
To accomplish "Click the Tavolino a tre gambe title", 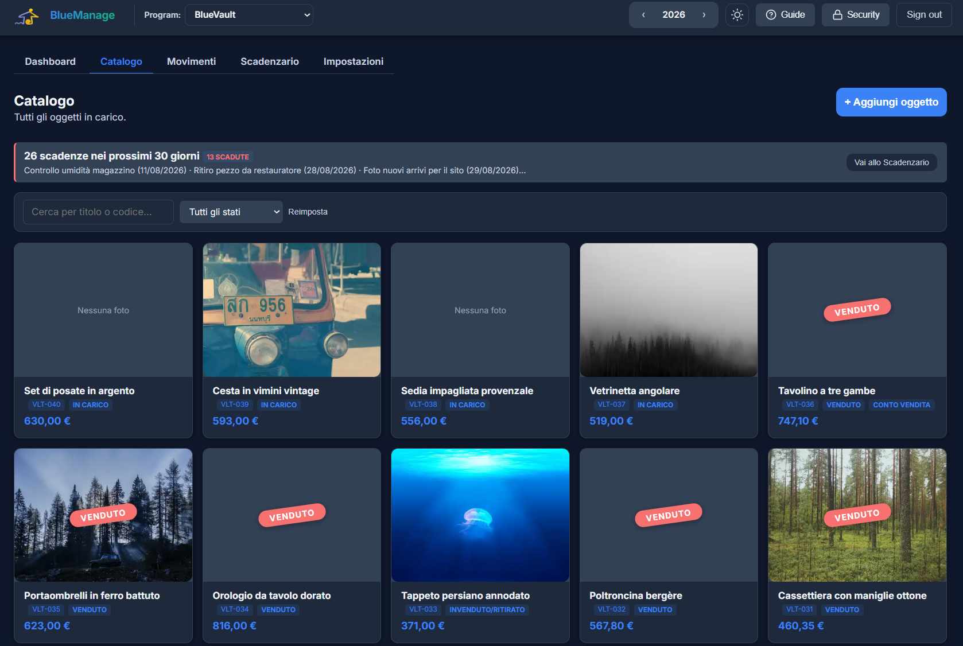I will point(826,391).
